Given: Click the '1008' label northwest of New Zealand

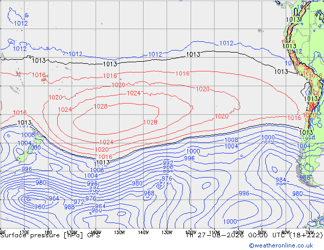Looking at the screenshot, I should (x=28, y=135).
